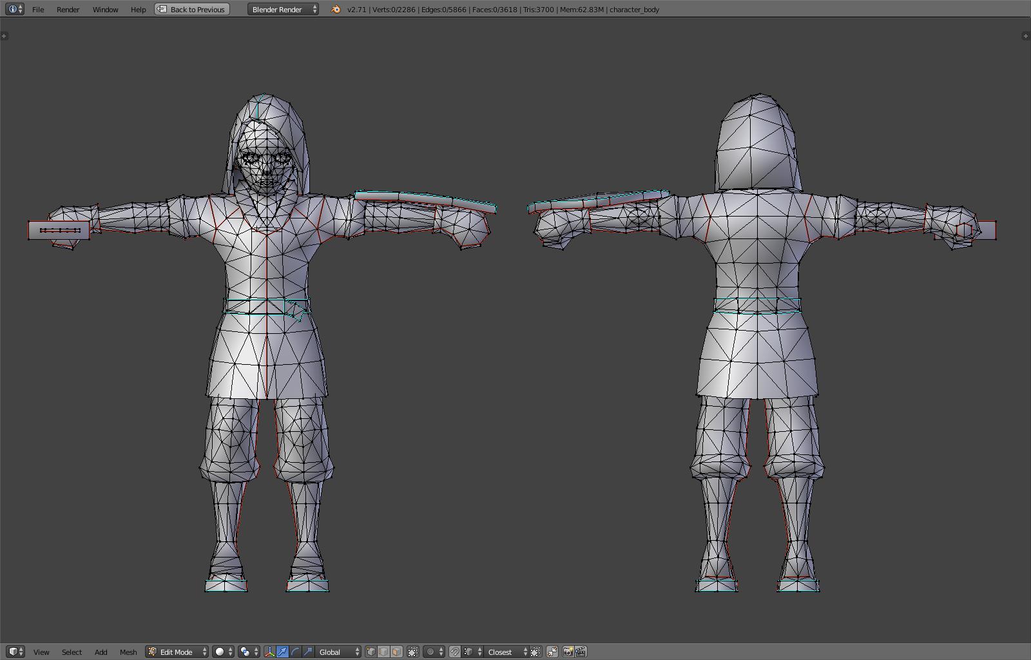Click the OpenGL render image camera icon
Image resolution: width=1031 pixels, height=660 pixels.
[568, 652]
